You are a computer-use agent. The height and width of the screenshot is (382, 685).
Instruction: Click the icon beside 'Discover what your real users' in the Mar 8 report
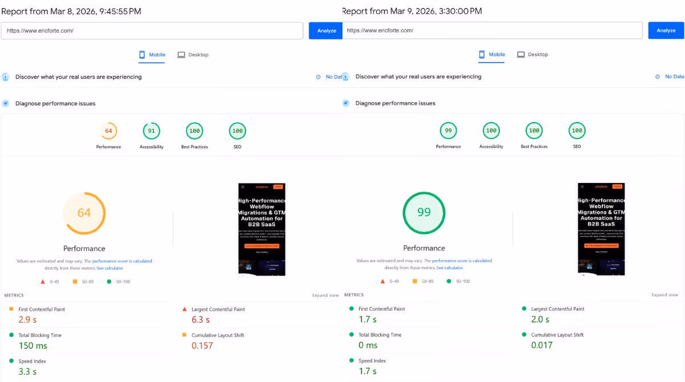click(6, 77)
